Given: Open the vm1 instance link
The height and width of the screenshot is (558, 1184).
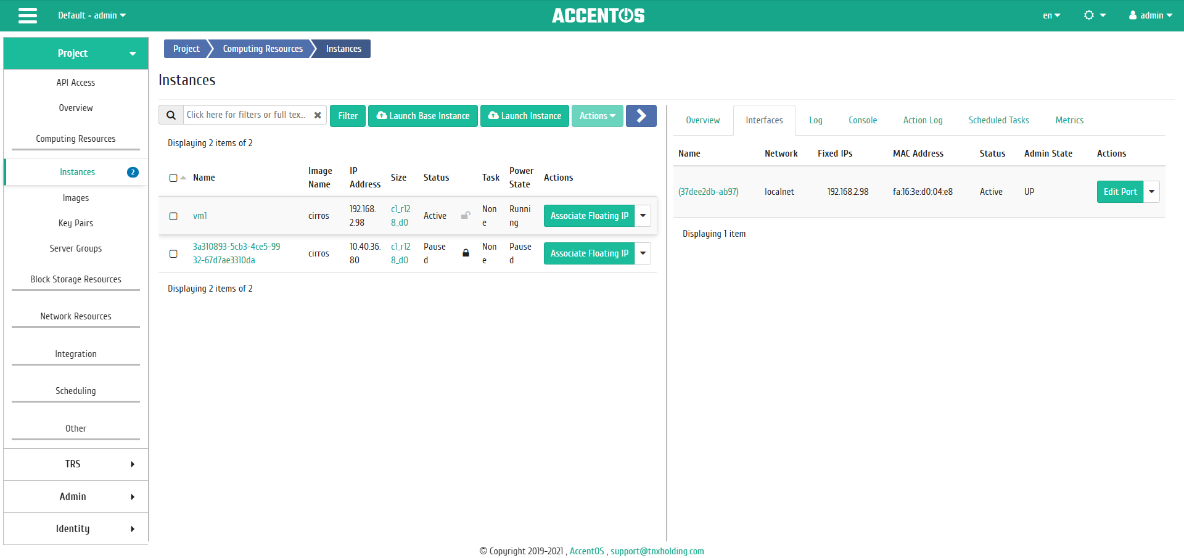Looking at the screenshot, I should click(x=200, y=216).
